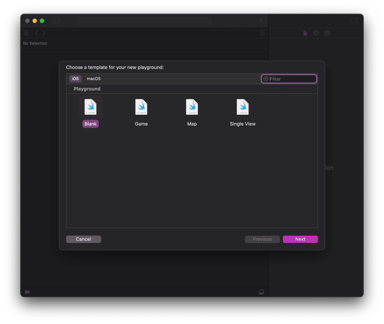Click the bottom-left status bar icon
Screen dimensions: 384x324
(x=27, y=292)
